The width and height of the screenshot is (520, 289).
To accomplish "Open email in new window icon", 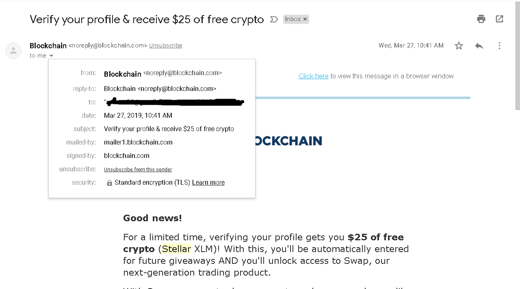I will click(x=499, y=19).
